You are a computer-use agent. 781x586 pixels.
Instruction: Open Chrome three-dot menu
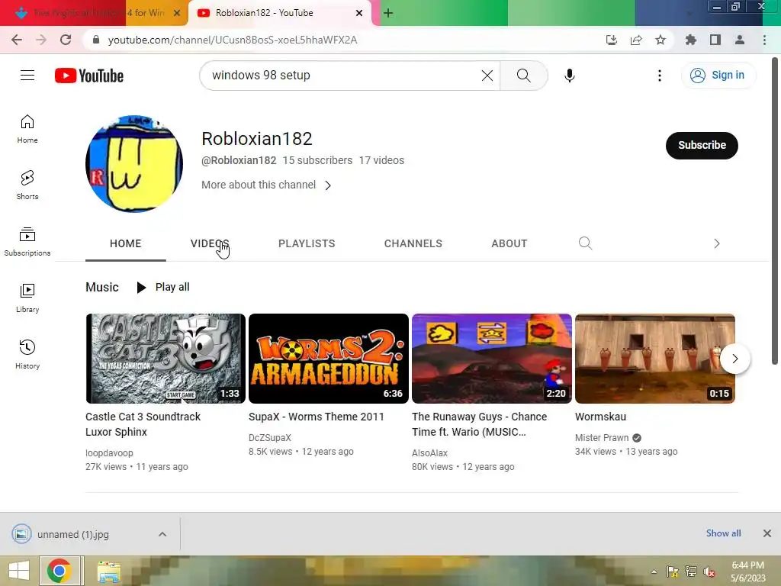pos(764,40)
